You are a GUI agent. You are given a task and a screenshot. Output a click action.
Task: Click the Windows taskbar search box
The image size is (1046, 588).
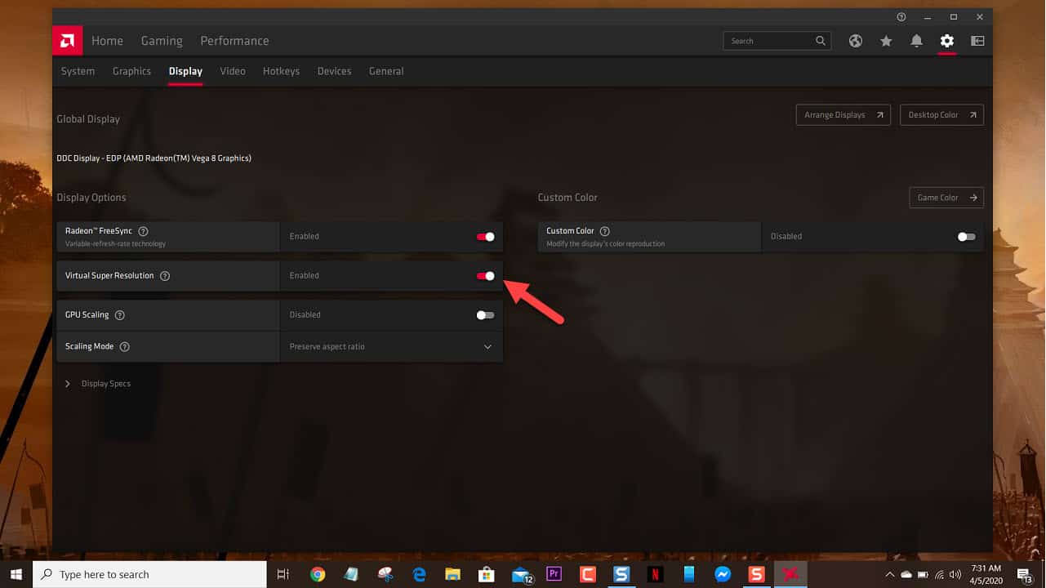(149, 574)
